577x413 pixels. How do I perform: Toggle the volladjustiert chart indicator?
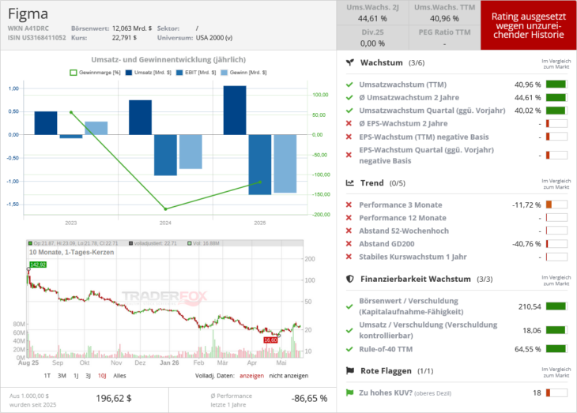153,243
